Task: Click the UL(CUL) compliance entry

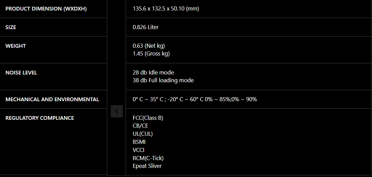Action: coord(143,134)
